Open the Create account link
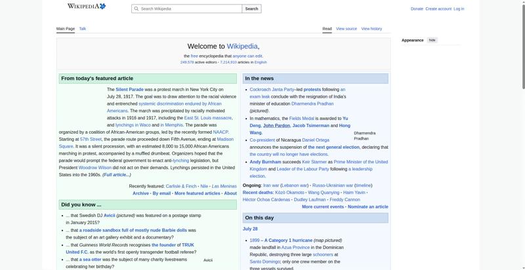Viewport: 525px width, 270px height. (x=438, y=9)
